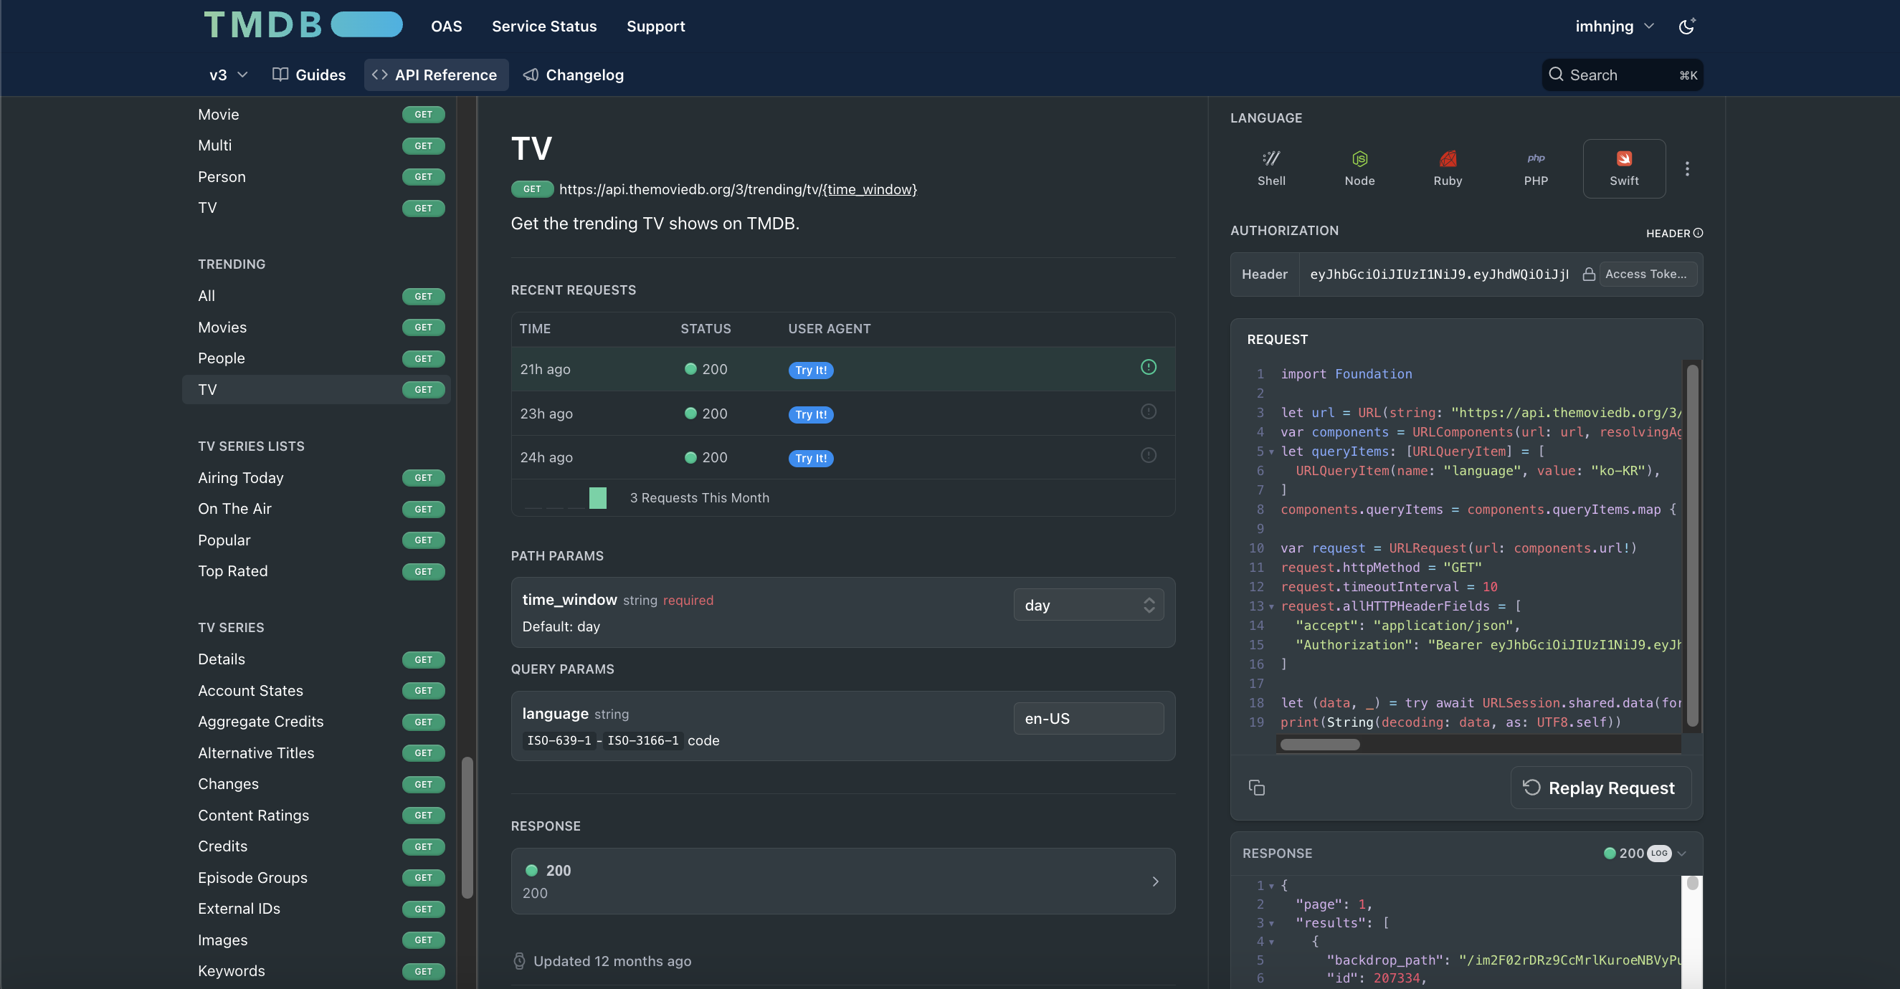Toggle dark mode moon icon

coord(1686,26)
